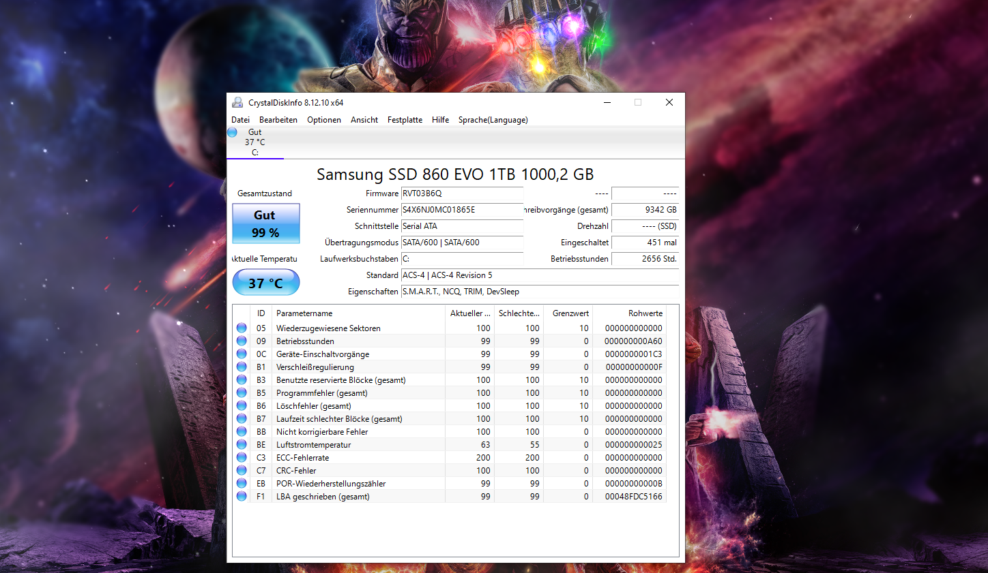
Task: Click status orb of ECC-Fehlerrate row
Action: click(242, 457)
